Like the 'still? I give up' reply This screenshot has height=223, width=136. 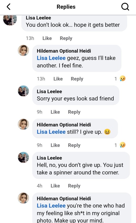coord(55,145)
